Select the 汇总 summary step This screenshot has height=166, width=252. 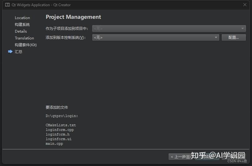(x=19, y=52)
